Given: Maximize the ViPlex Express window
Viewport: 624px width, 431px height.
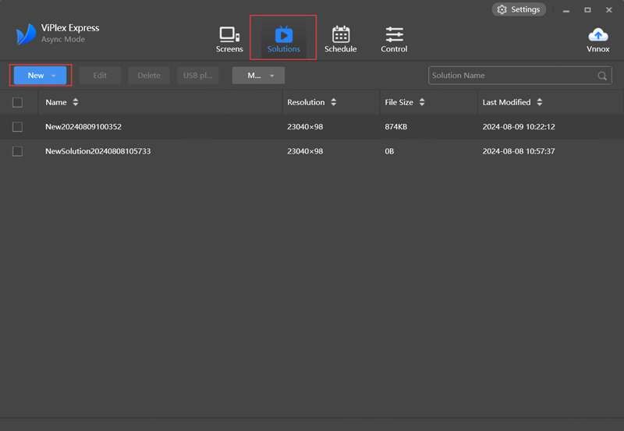Looking at the screenshot, I should pos(587,10).
